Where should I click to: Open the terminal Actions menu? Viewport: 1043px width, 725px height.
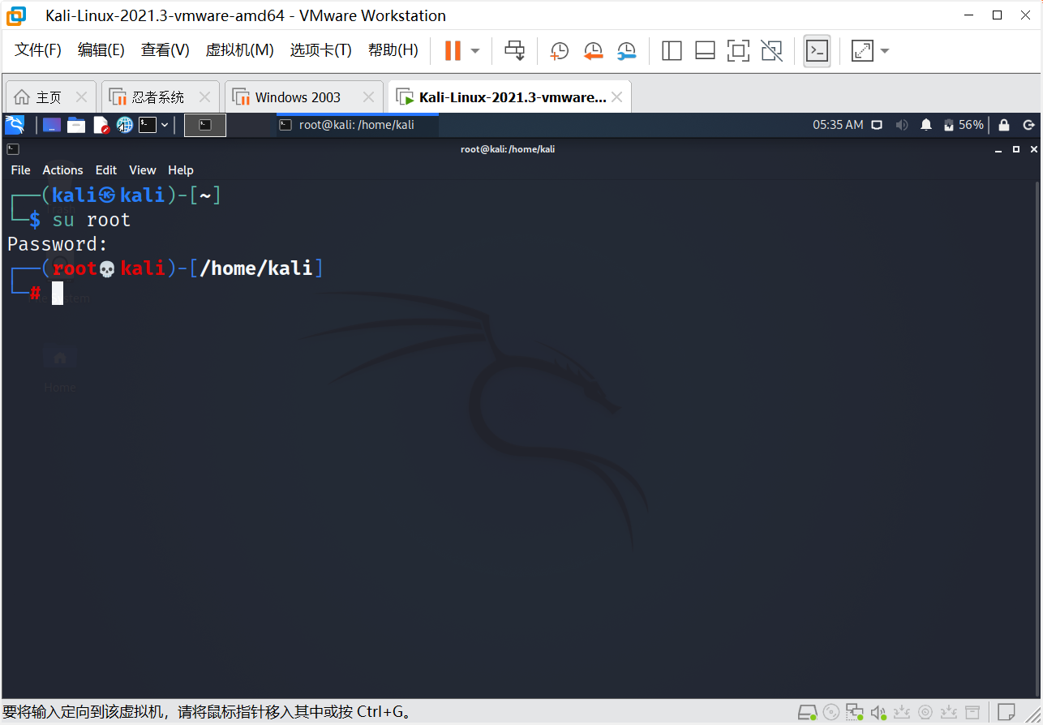[x=62, y=169]
